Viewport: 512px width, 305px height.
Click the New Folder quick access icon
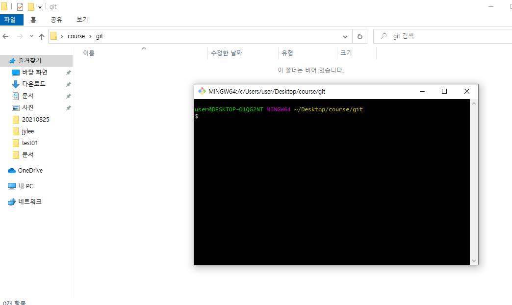click(31, 6)
